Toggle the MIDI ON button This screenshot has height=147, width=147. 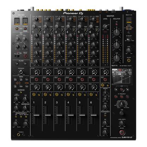coord(17,29)
